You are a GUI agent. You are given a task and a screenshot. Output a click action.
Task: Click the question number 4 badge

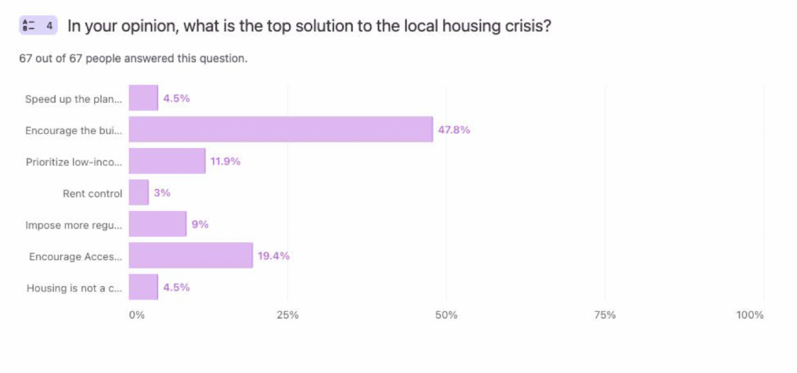coord(48,26)
